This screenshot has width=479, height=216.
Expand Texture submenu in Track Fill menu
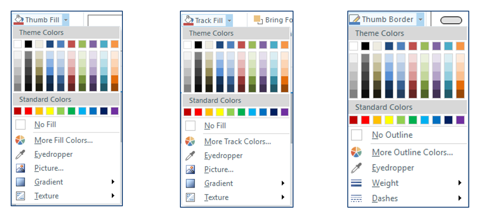pyautogui.click(x=283, y=197)
